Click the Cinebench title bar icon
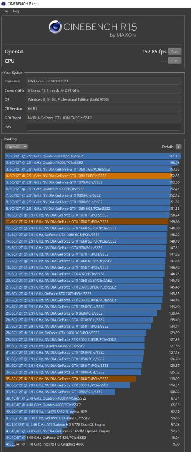This screenshot has height=452, width=191. (3, 3)
